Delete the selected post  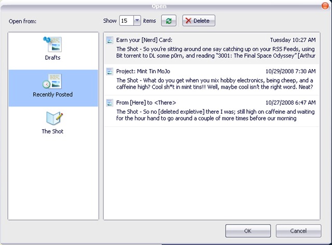tap(199, 21)
